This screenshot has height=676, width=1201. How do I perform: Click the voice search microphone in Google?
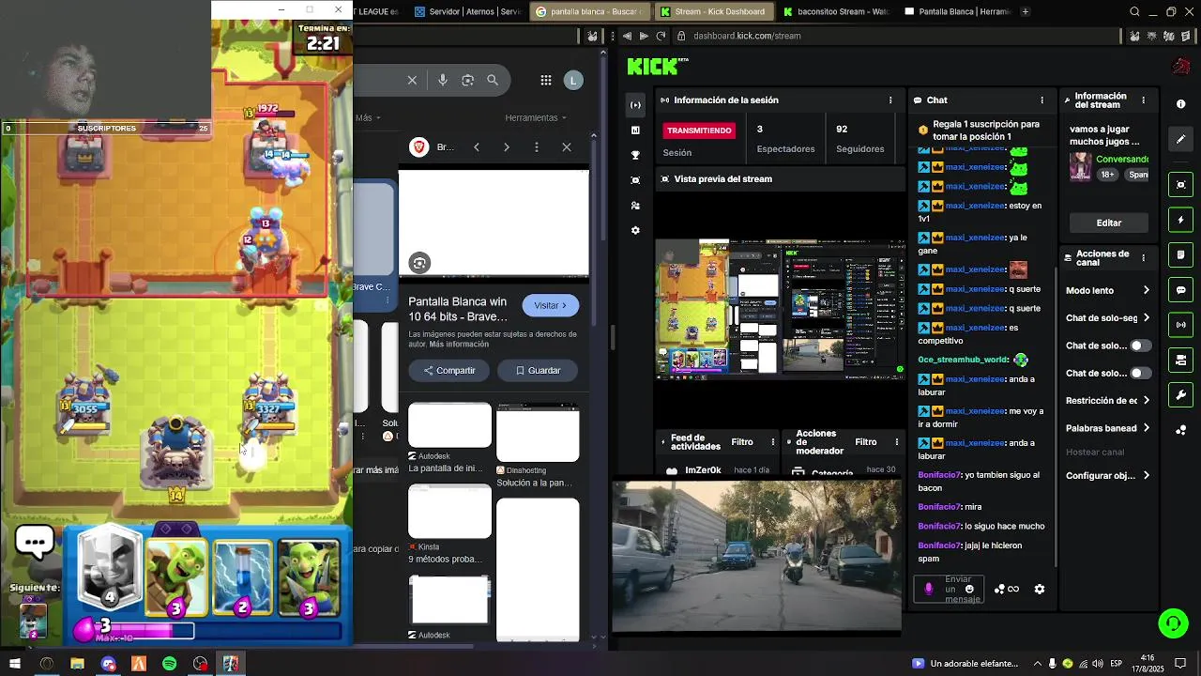tap(443, 81)
